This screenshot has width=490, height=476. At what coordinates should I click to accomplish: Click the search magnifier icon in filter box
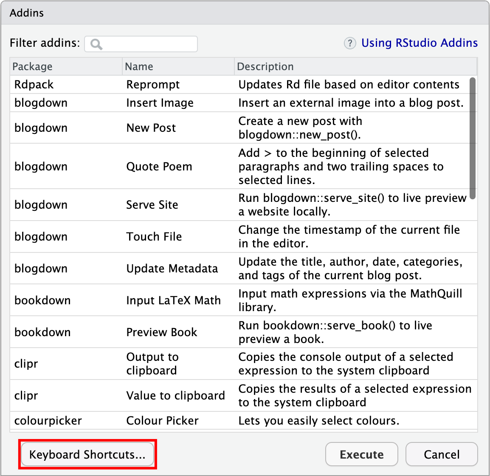[x=96, y=44]
